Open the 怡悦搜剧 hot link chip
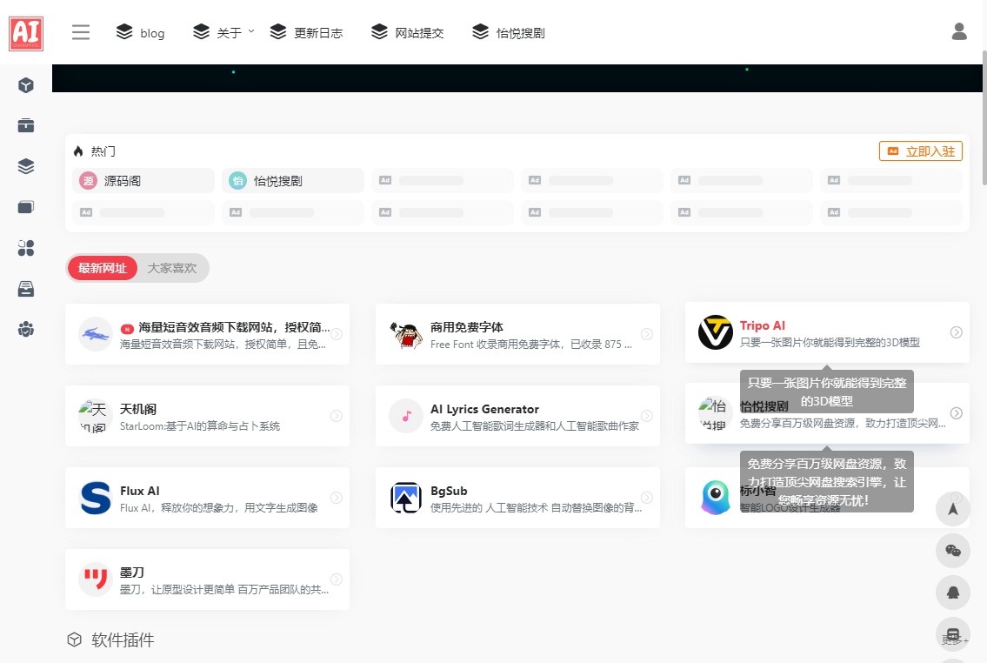The height and width of the screenshot is (663, 987). tap(293, 181)
